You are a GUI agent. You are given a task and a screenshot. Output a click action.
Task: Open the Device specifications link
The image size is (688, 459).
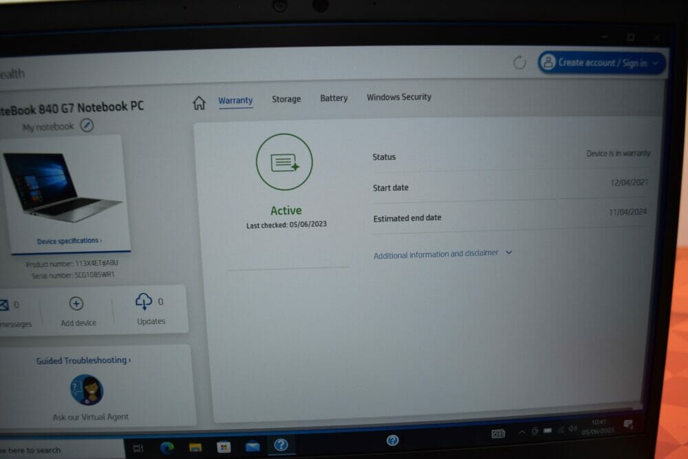(69, 241)
